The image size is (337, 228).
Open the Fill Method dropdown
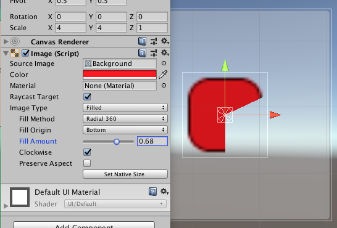[x=125, y=119]
